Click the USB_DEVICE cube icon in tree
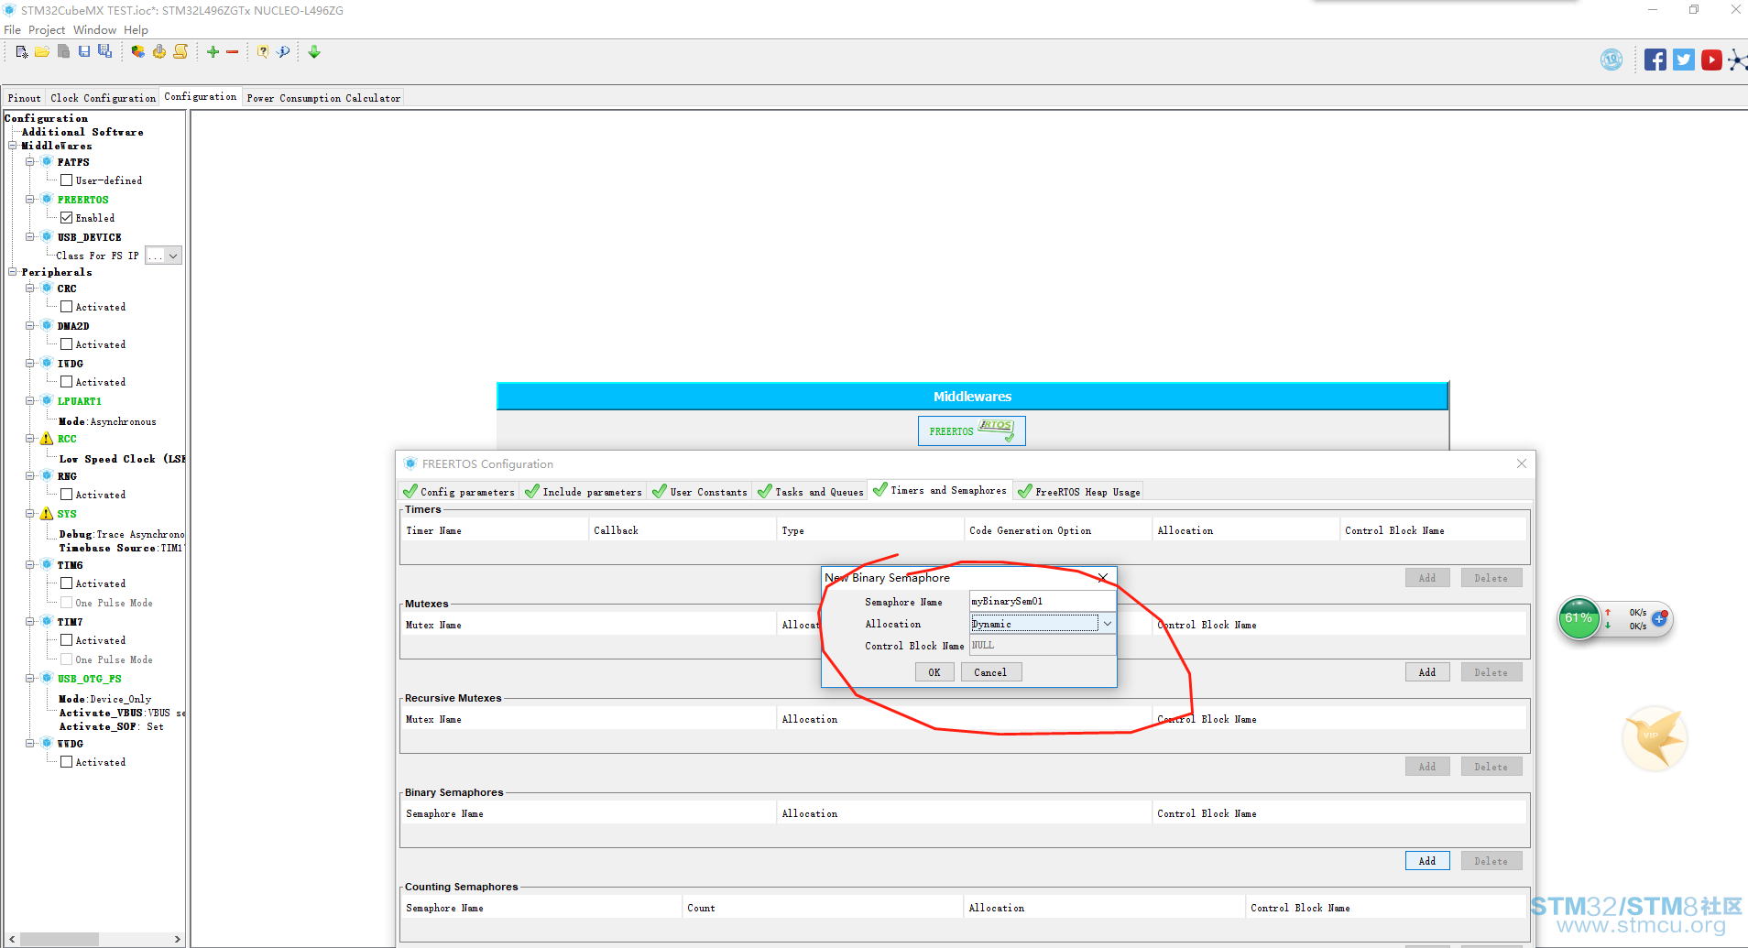 coord(47,237)
